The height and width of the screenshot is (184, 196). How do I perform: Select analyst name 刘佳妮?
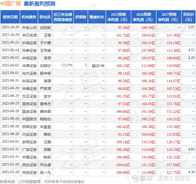click(46, 28)
